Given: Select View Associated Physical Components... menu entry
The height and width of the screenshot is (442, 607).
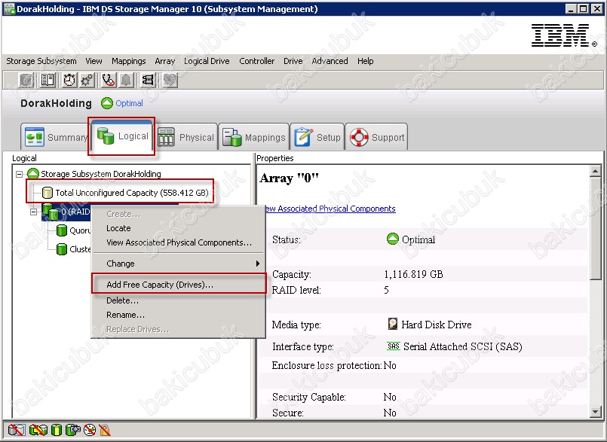Looking at the screenshot, I should [x=179, y=242].
